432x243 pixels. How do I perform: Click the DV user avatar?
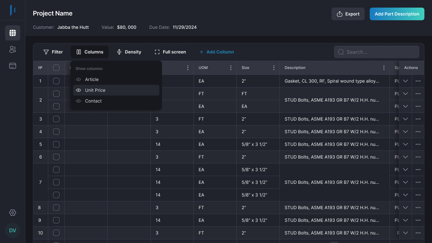point(13,230)
